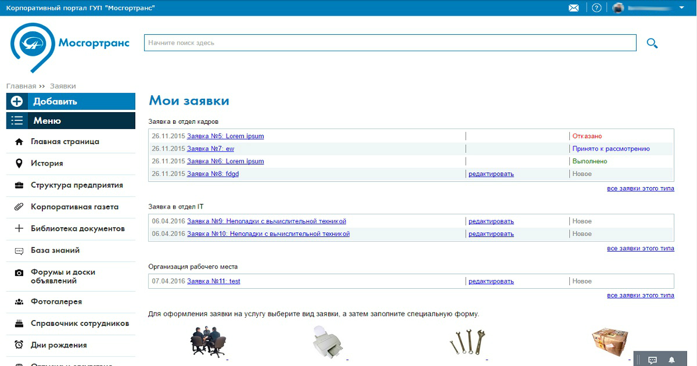The width and height of the screenshot is (697, 366).
Task: Show all requests under Заявка в отдел IT
Action: click(640, 248)
